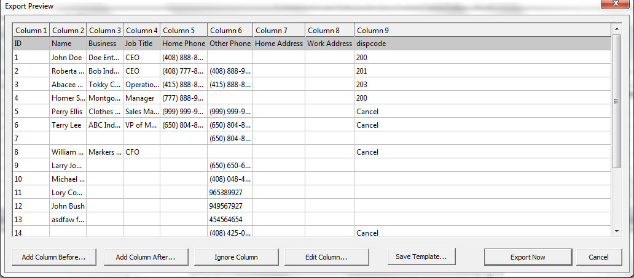
Task: Select the Perry Ellis name cell
Action: (x=68, y=112)
